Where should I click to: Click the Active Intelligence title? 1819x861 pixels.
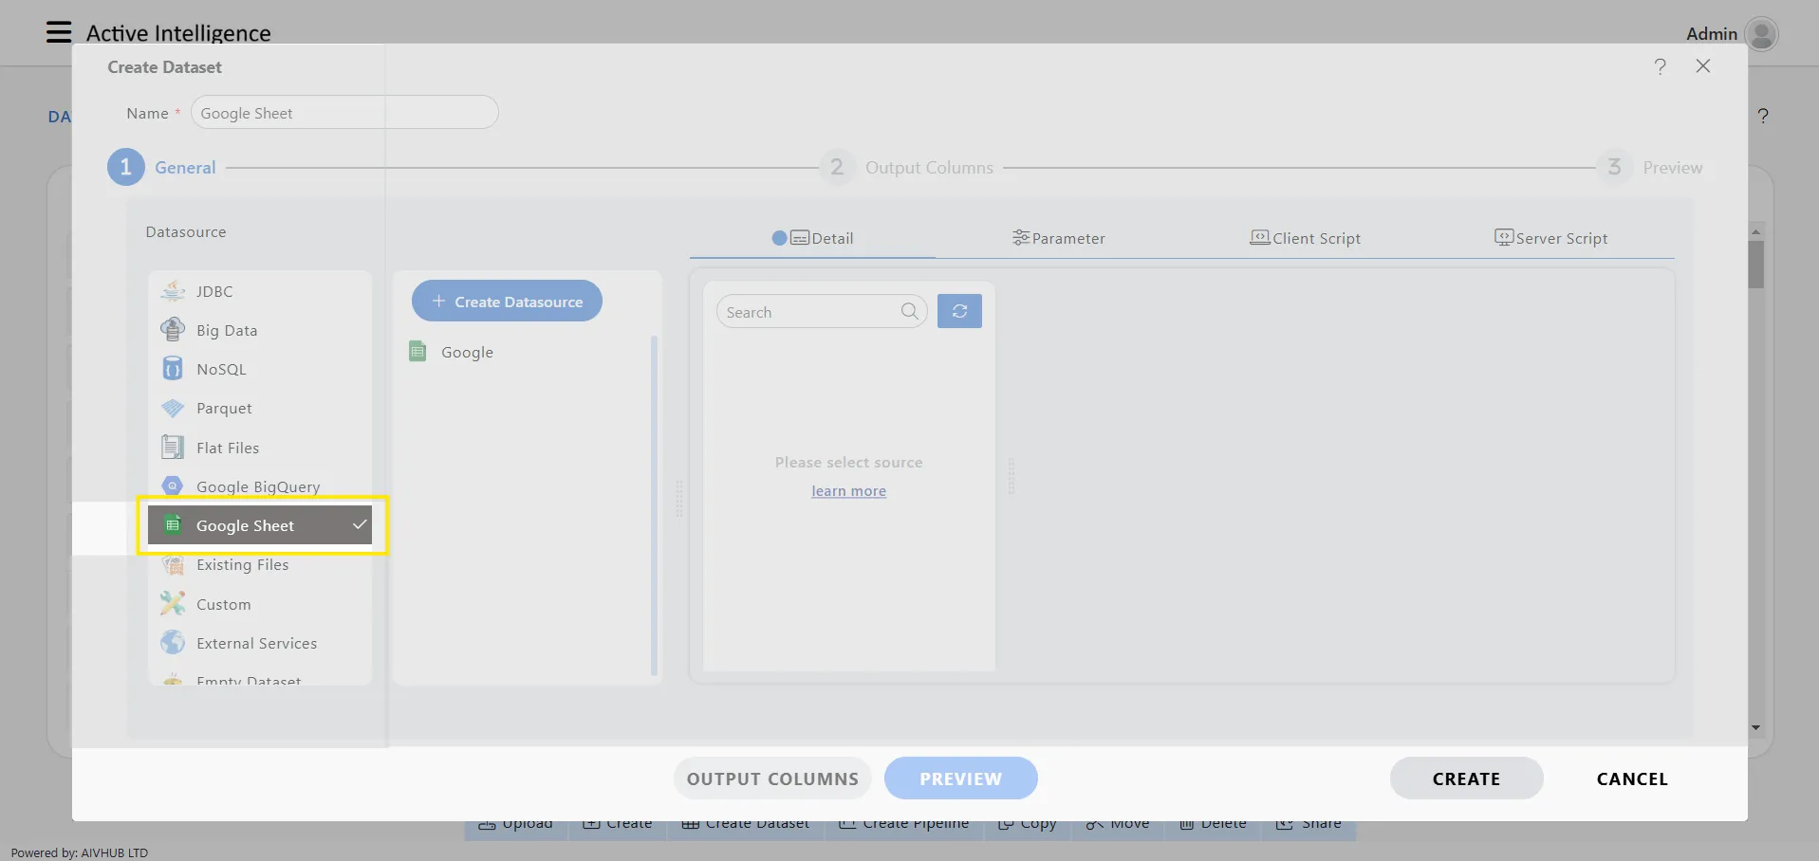pos(178,33)
